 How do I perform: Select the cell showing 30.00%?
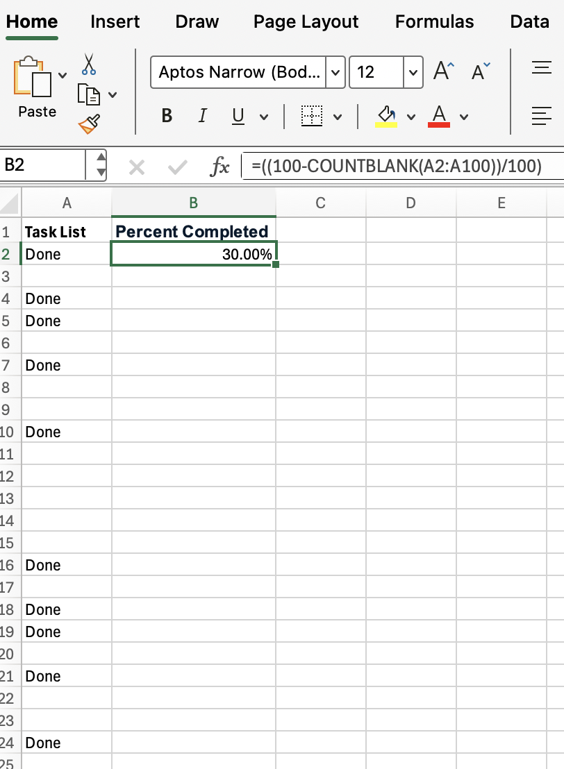tap(193, 254)
